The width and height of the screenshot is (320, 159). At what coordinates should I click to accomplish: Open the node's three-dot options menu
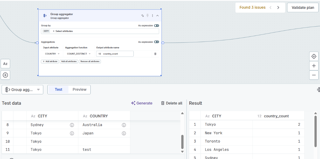click(x=152, y=15)
